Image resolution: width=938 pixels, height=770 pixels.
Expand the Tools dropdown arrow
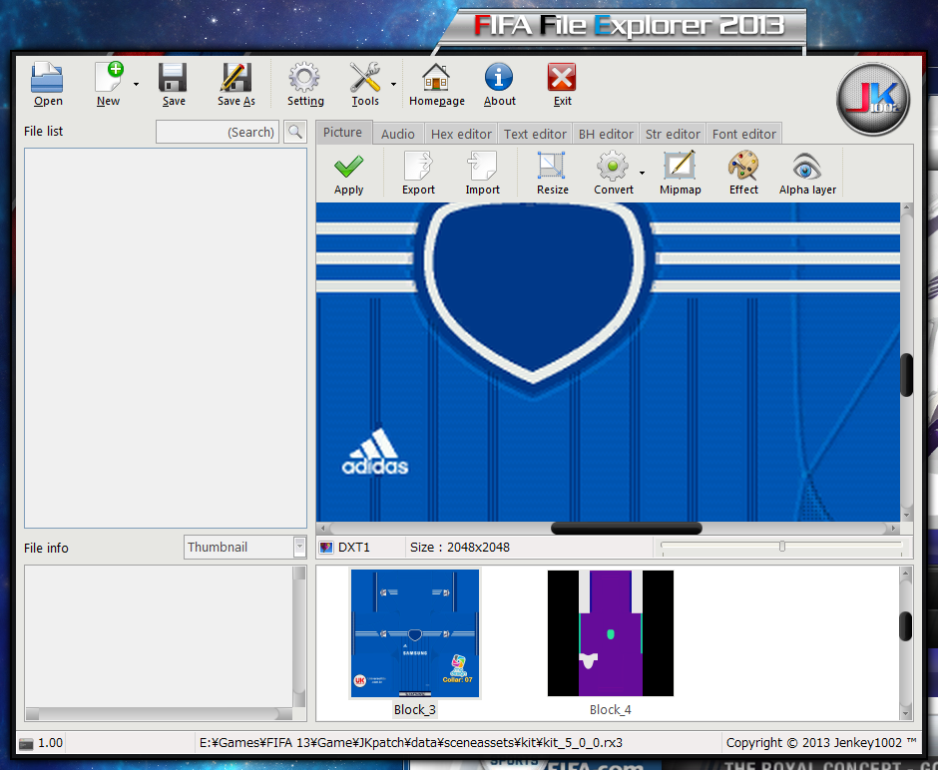tap(393, 85)
